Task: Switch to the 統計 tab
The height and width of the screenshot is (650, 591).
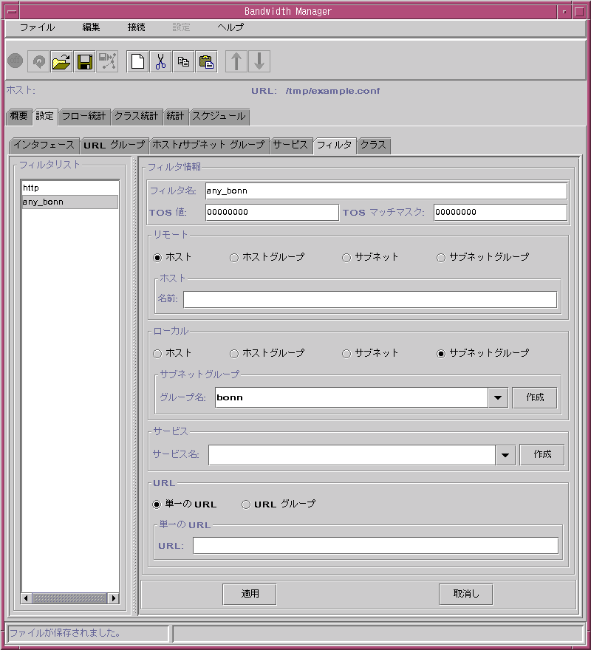Action: pyautogui.click(x=175, y=117)
